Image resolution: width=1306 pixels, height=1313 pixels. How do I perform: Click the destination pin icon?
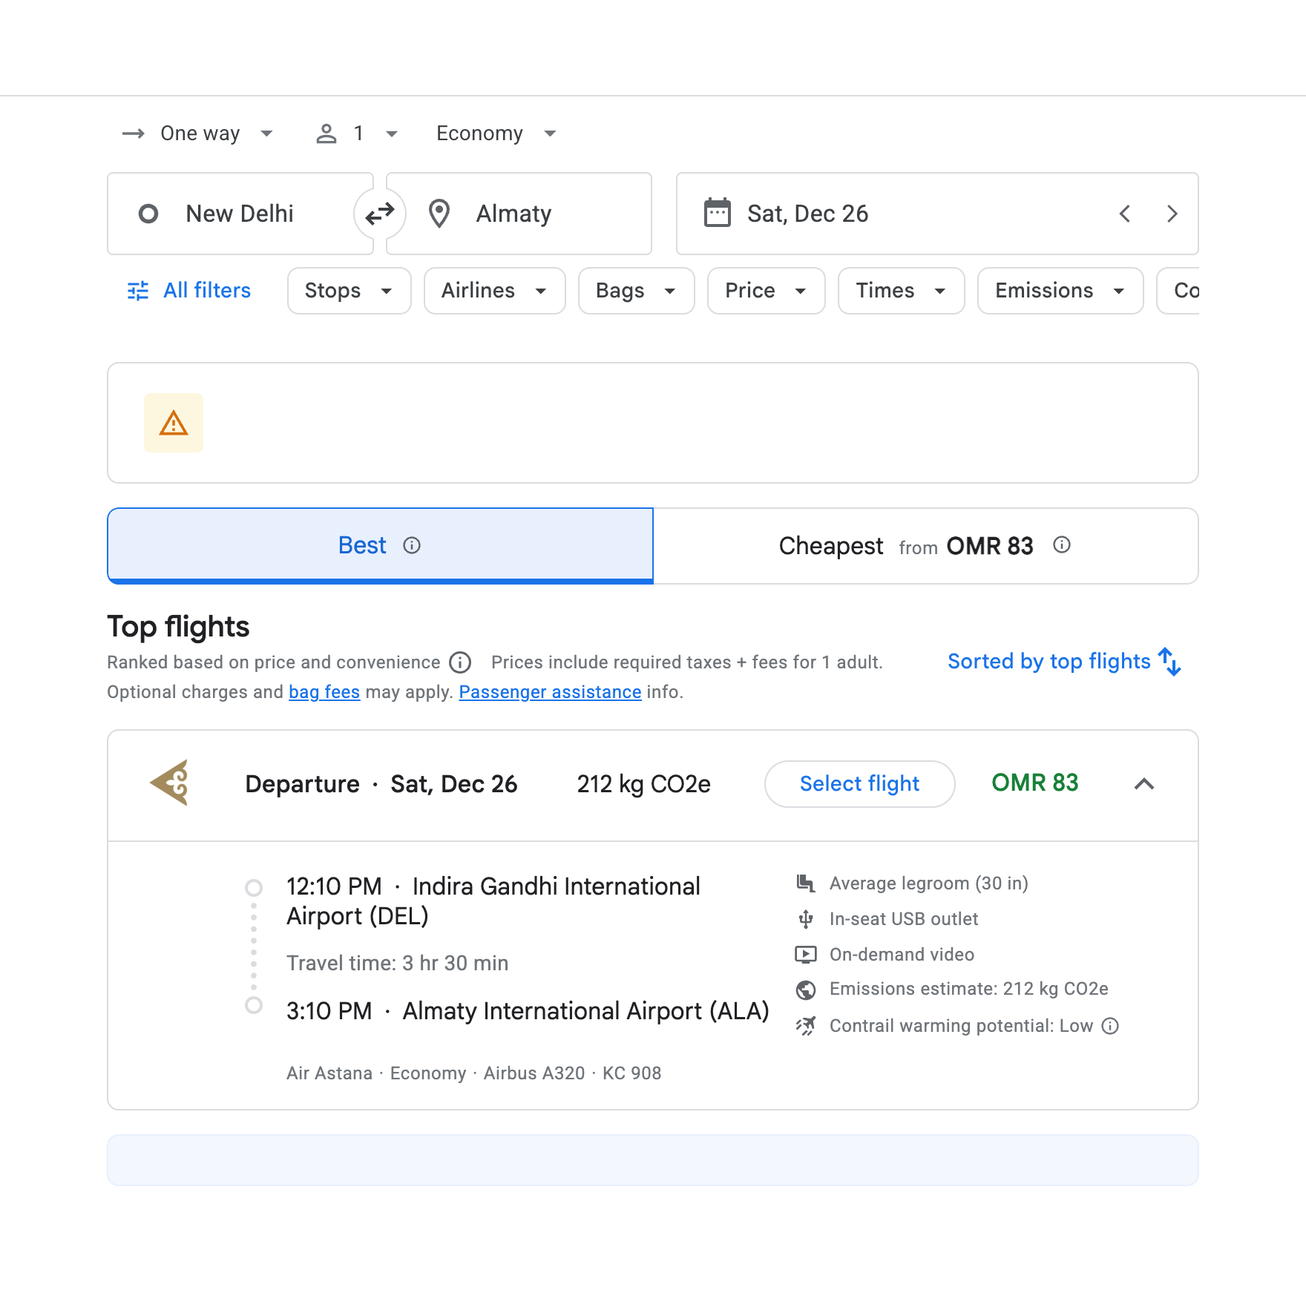click(x=439, y=214)
